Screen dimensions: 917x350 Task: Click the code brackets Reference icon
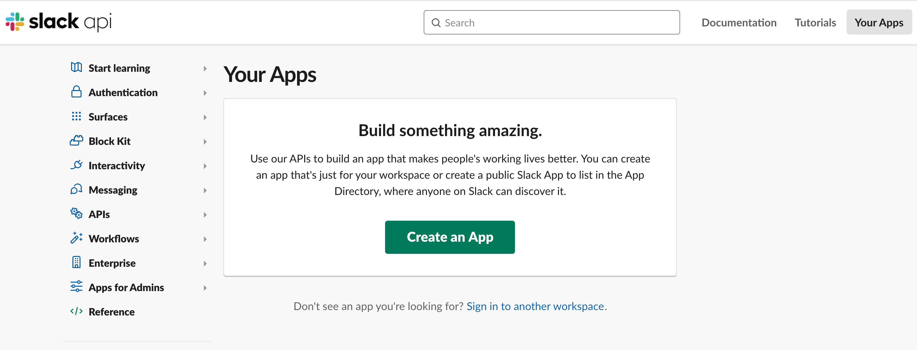[x=76, y=311]
